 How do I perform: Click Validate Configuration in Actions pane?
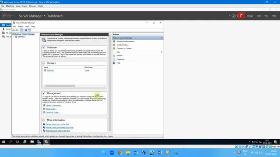coord(126,41)
